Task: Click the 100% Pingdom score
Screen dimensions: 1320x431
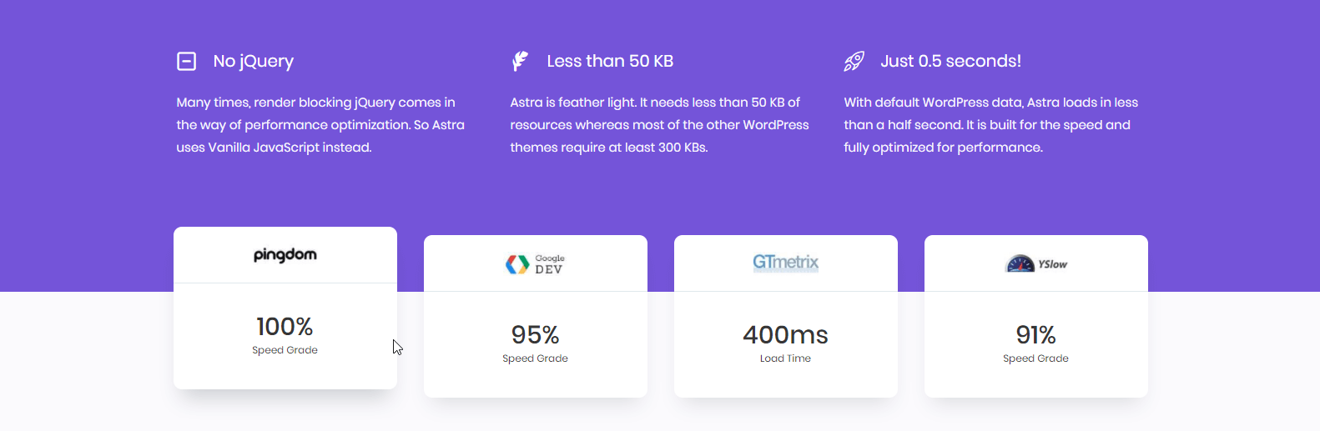Action: coord(285,326)
